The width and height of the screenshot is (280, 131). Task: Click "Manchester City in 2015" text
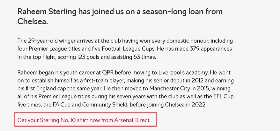click(x=180, y=89)
